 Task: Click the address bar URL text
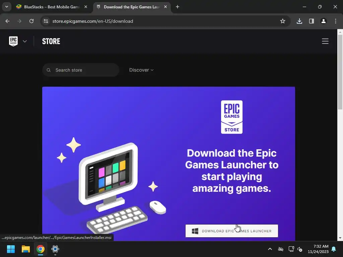pyautogui.click(x=92, y=21)
